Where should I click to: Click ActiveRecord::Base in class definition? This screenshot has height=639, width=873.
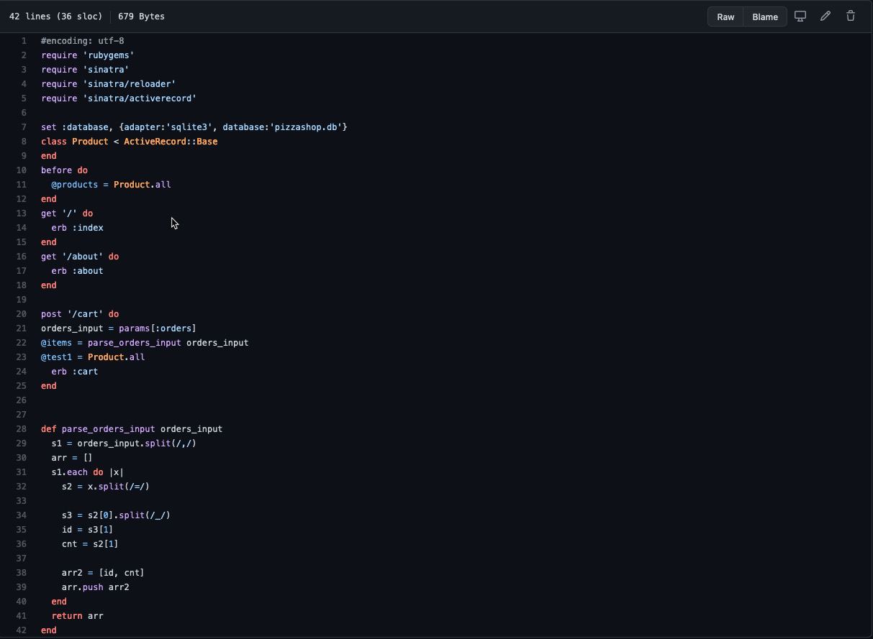click(171, 142)
